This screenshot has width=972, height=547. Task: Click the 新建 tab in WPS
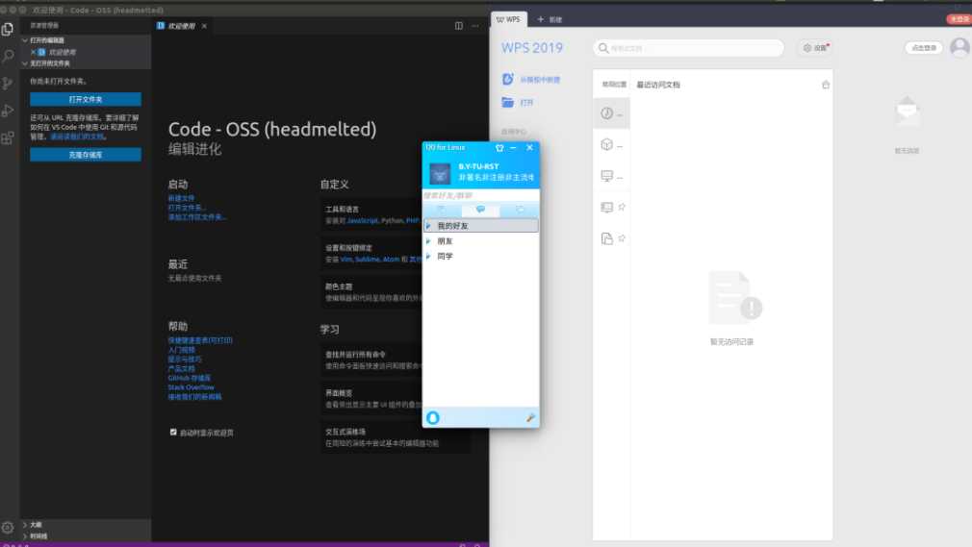click(550, 19)
